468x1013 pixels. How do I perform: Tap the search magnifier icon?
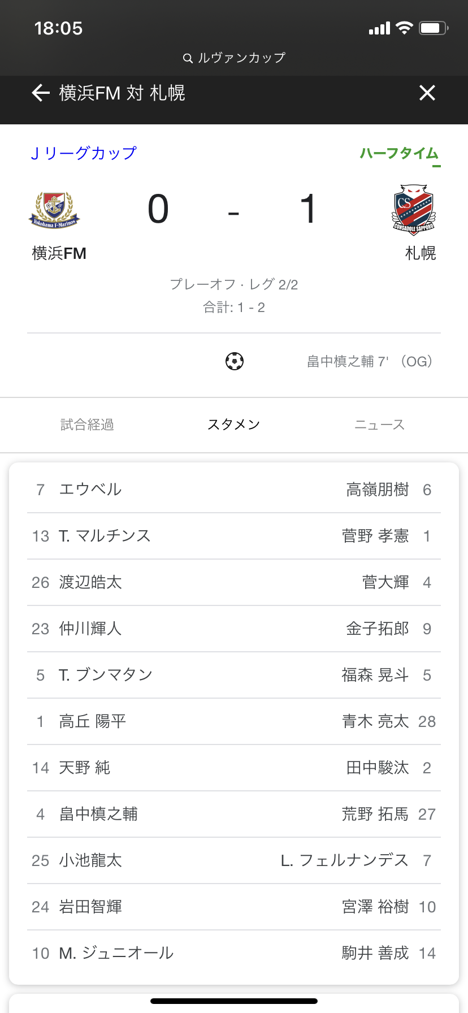click(188, 58)
